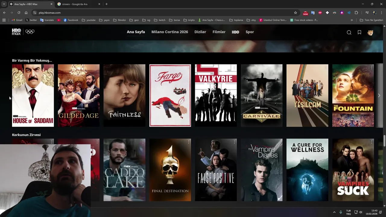386x217 pixels.
Task: Open the red 2424 extension icon
Action: coord(305,13)
